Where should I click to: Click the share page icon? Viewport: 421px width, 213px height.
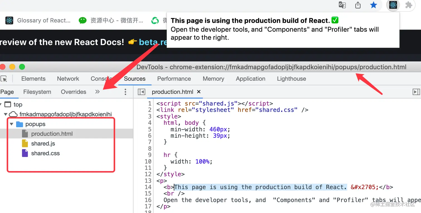[x=358, y=5]
